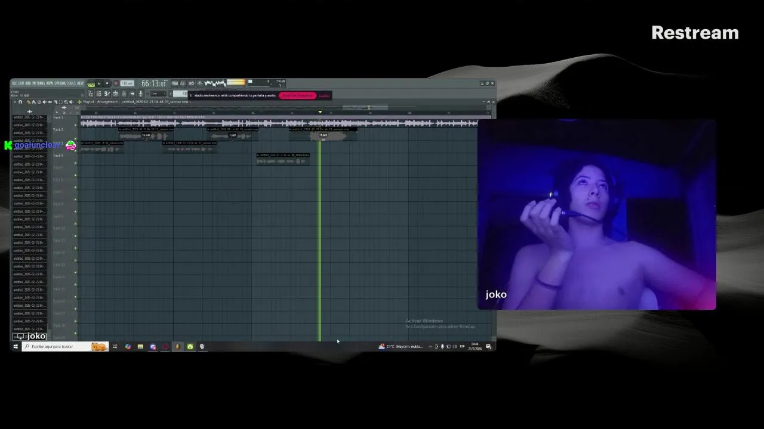The width and height of the screenshot is (764, 429).
Task: Select the Draw pencil tool
Action: (x=29, y=102)
